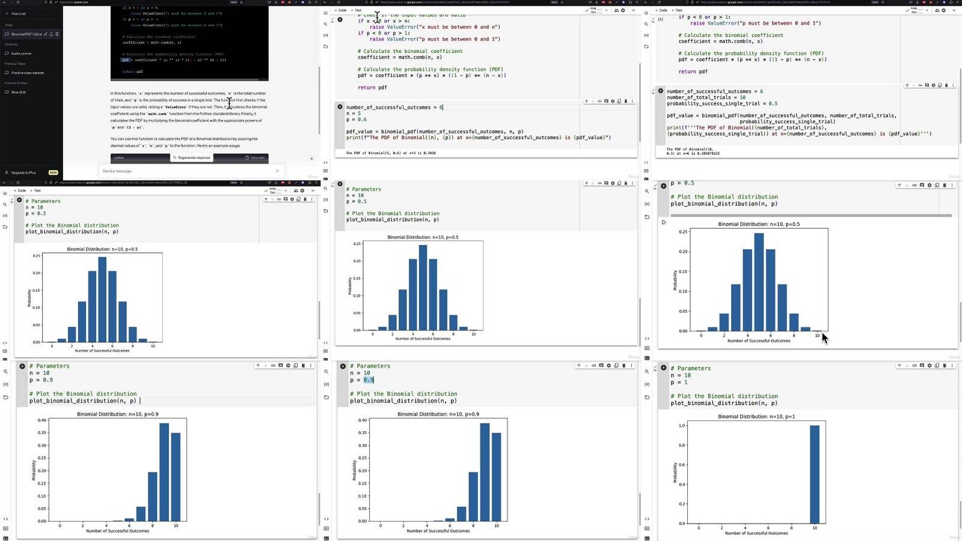
Task: Delete the cell defining number_of_total_trials using its trash icon
Action: point(946,85)
